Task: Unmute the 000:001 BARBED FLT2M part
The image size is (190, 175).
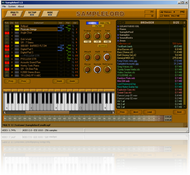Action: (x=7, y=46)
